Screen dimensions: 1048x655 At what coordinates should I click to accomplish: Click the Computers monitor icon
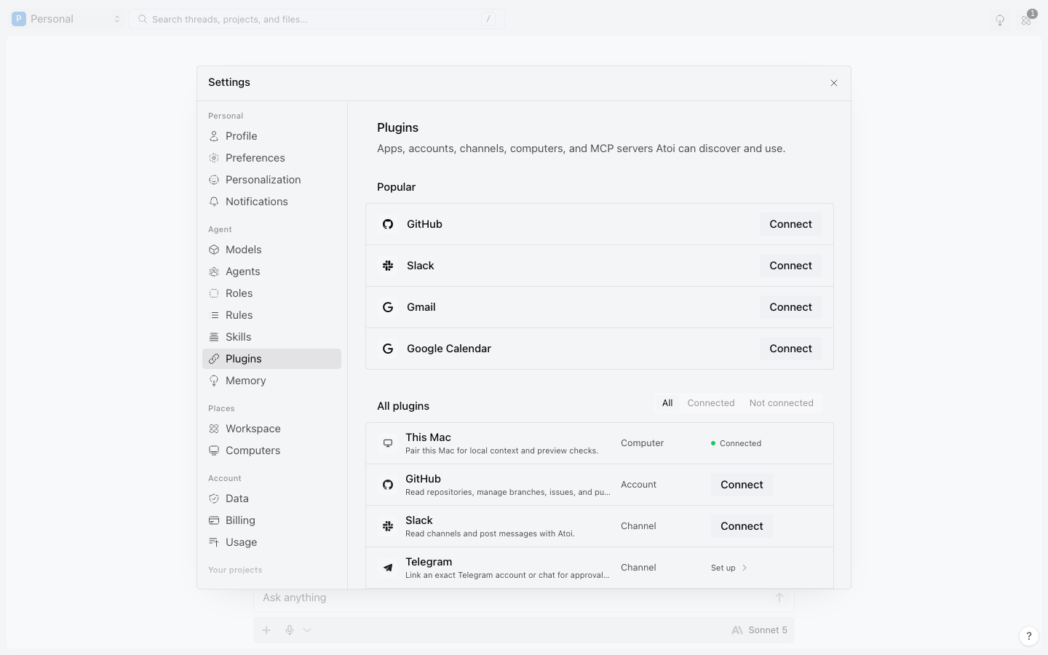click(214, 450)
